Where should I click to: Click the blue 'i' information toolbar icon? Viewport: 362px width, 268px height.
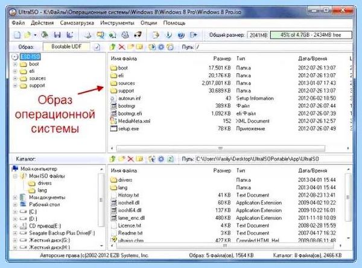tap(169, 35)
